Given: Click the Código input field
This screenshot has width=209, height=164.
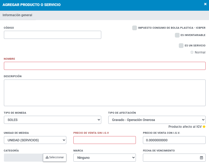Looking at the screenshot, I should [x=53, y=35].
